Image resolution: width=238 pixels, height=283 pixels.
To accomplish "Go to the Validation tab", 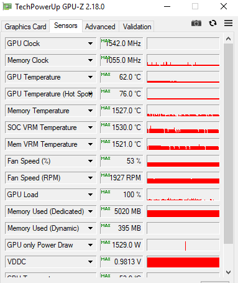I will (137, 27).
